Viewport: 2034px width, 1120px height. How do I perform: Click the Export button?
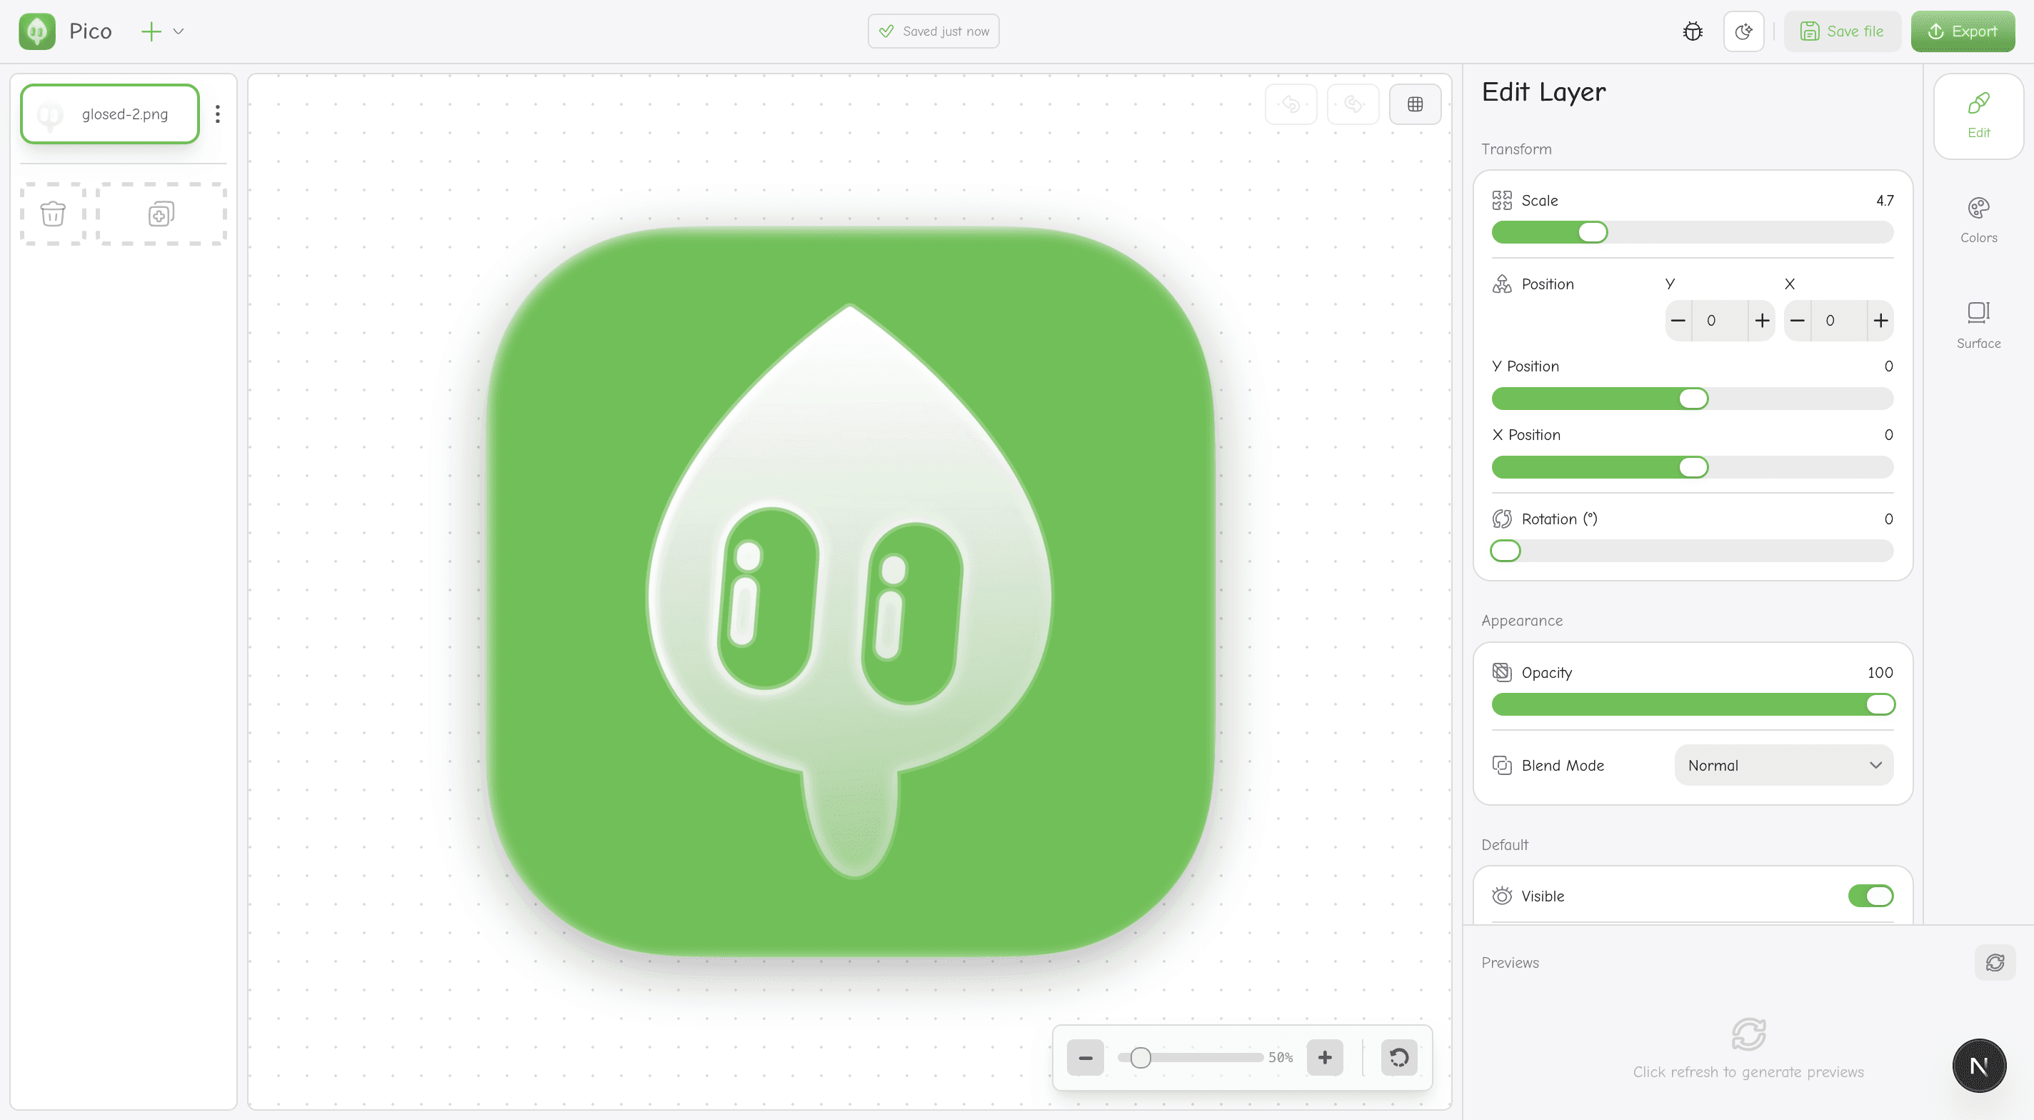tap(1964, 31)
